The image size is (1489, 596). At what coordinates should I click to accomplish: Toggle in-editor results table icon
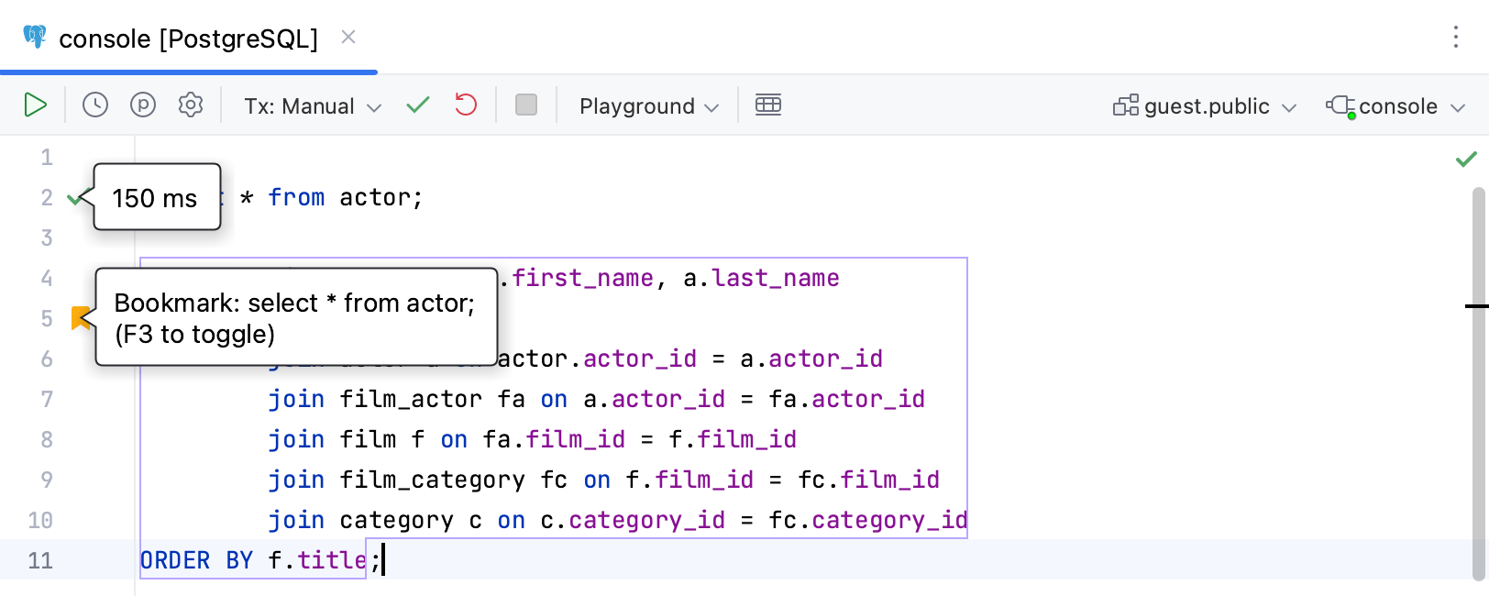coord(767,105)
